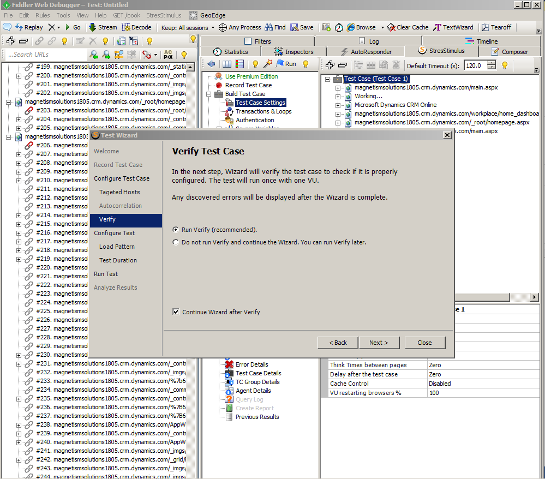Click the Go resume arrow

pos(73,27)
